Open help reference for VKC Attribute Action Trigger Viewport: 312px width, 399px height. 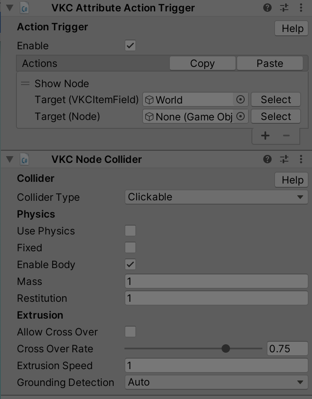pos(267,8)
